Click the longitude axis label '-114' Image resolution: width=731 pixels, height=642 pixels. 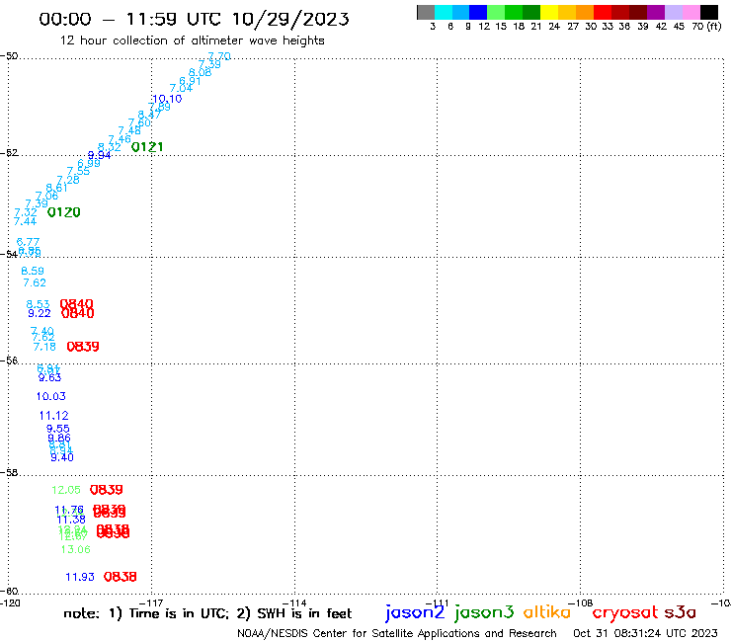pyautogui.click(x=294, y=602)
